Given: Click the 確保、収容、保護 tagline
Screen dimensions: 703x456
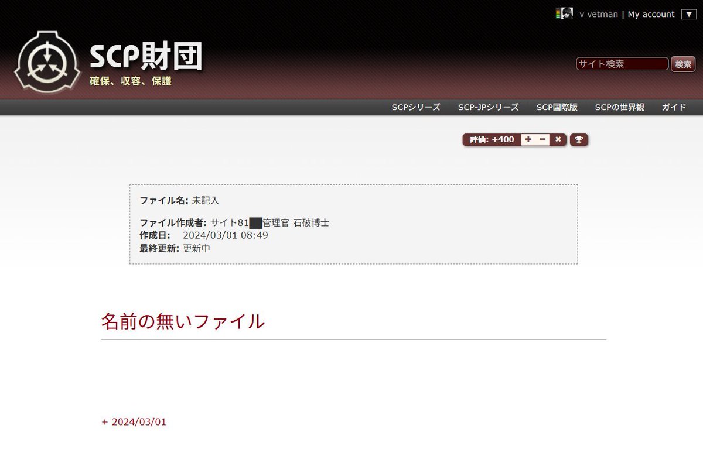Looking at the screenshot, I should 131,81.
